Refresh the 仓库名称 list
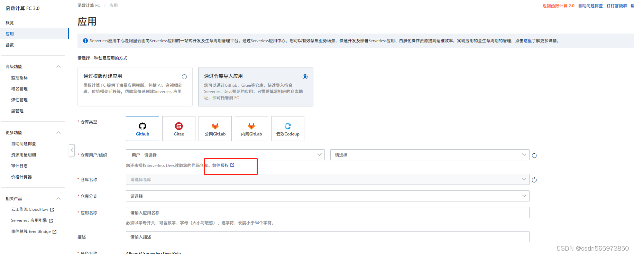This screenshot has width=634, height=254. click(x=534, y=180)
